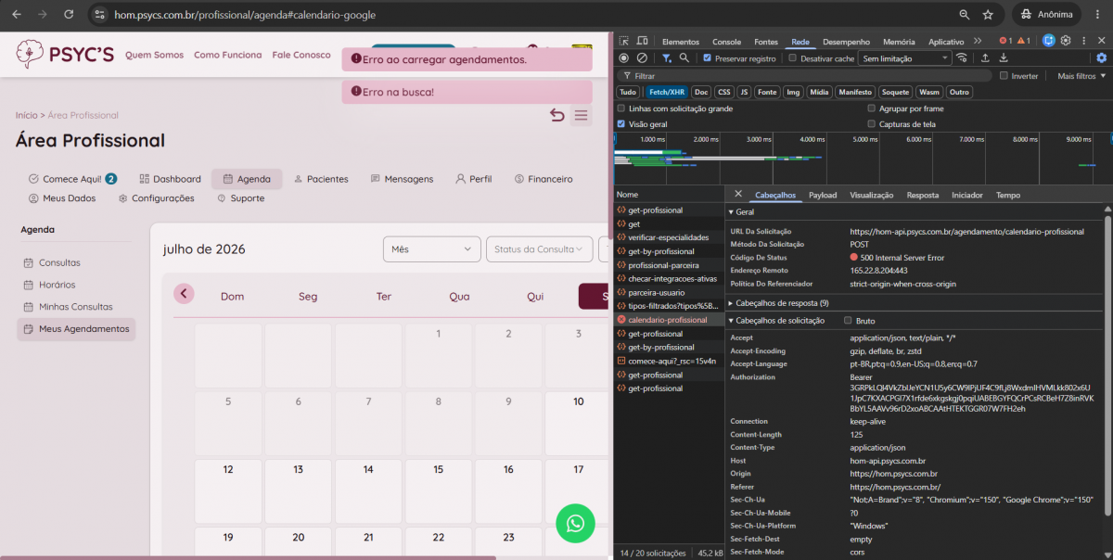Open the Financeiro tab
Screen dimensions: 1113x560
tap(544, 179)
